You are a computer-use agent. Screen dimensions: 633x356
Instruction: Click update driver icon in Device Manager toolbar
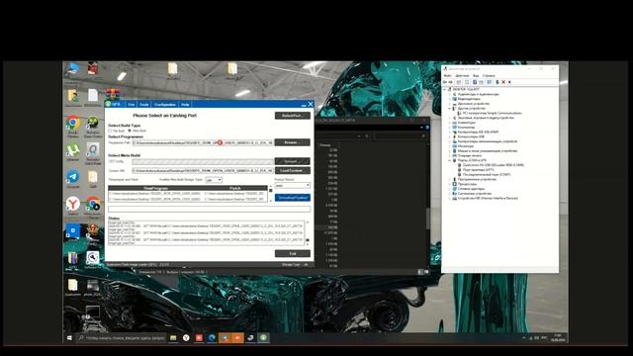click(x=497, y=82)
